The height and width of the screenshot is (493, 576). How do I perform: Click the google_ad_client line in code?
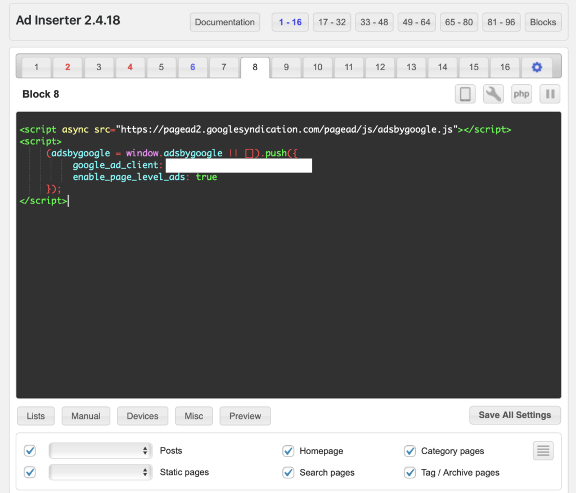192,165
